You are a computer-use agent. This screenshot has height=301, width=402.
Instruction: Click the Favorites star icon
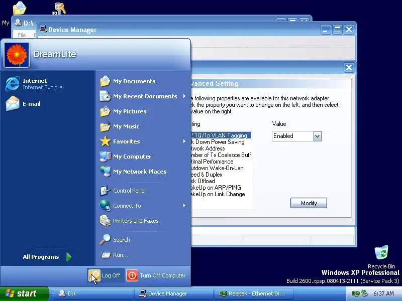tap(105, 141)
